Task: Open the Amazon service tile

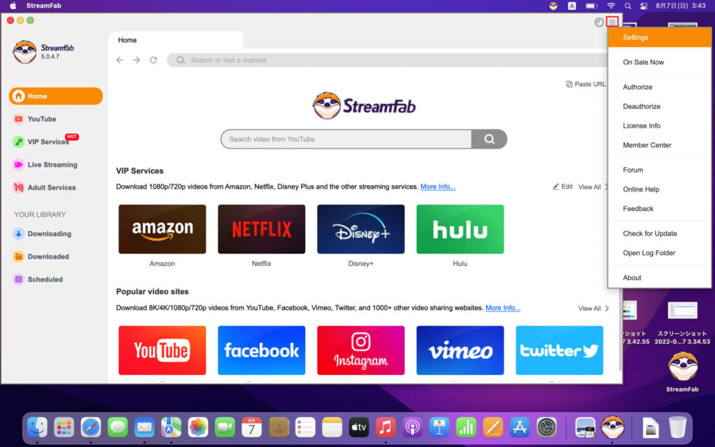Action: click(x=162, y=229)
